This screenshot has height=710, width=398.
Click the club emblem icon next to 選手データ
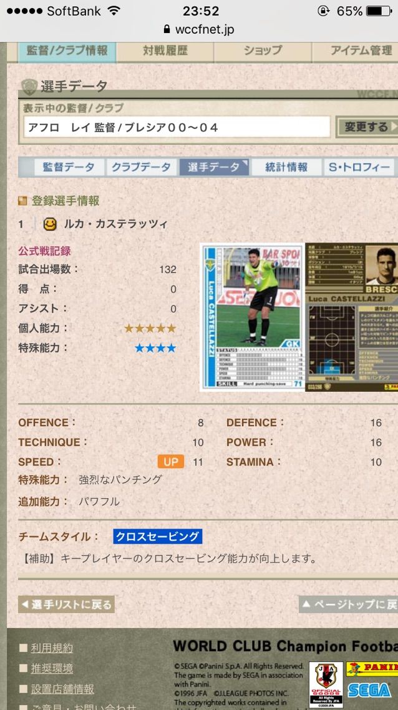(29, 86)
